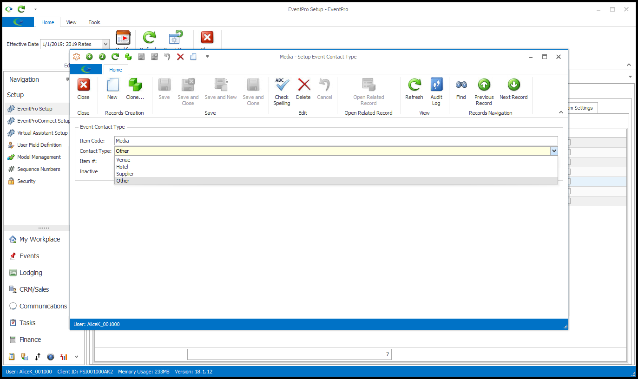638x379 pixels.
Task: Click the Find binoculars button
Action: [x=461, y=89]
